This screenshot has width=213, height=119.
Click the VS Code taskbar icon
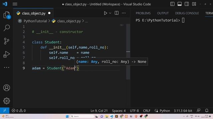pos(111,116)
